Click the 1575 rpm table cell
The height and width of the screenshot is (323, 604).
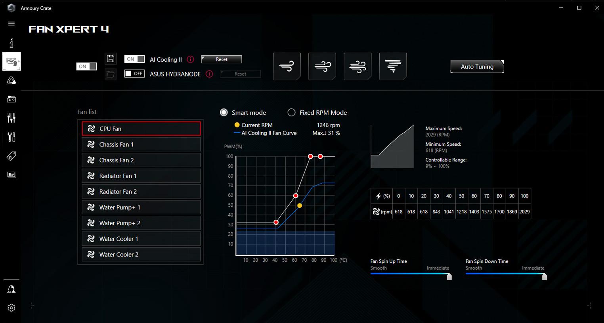point(487,212)
